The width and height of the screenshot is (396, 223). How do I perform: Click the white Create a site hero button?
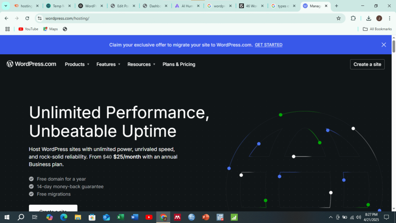[x=53, y=208]
